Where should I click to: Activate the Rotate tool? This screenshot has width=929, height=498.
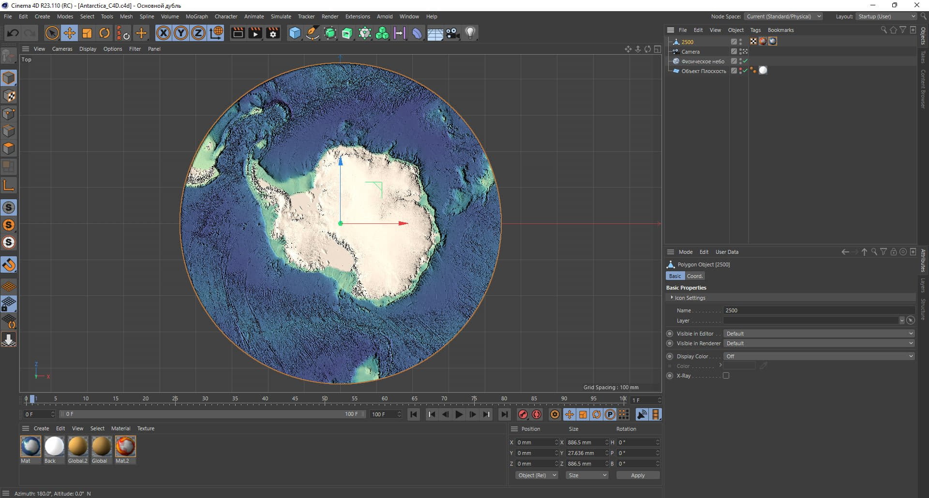(x=105, y=33)
